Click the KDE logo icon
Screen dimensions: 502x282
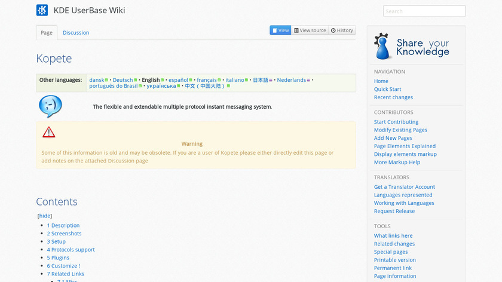click(42, 10)
